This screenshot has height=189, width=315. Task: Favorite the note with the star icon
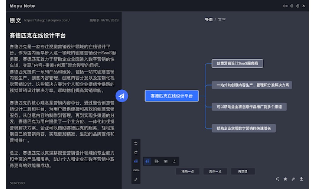pyautogui.click(x=285, y=179)
